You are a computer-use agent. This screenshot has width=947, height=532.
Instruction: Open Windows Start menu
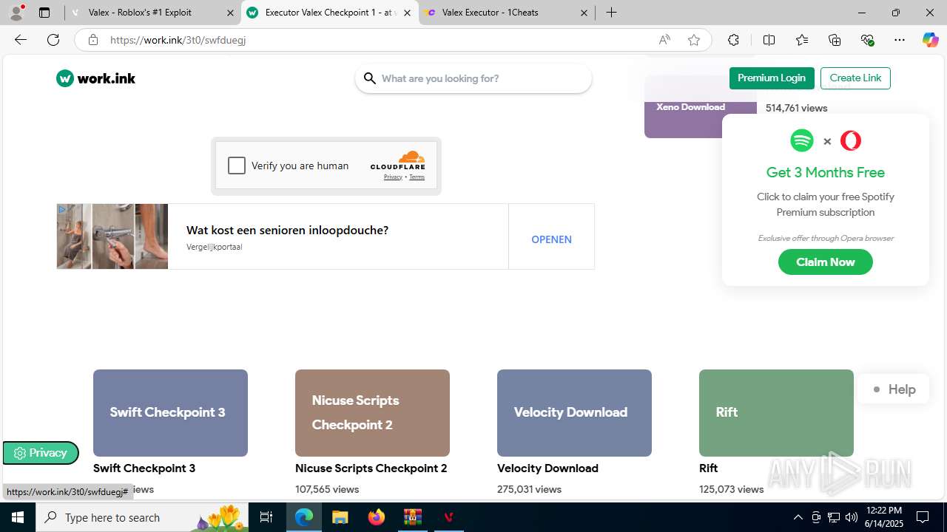[x=18, y=517]
